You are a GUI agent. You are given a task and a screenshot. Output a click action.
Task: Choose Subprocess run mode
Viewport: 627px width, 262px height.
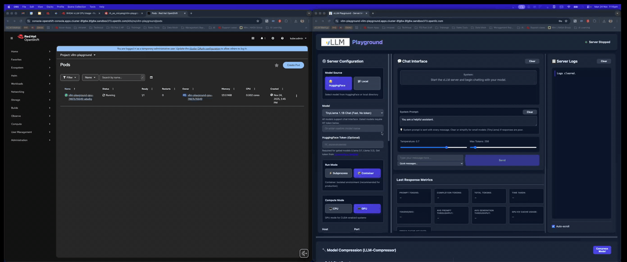[337, 173]
